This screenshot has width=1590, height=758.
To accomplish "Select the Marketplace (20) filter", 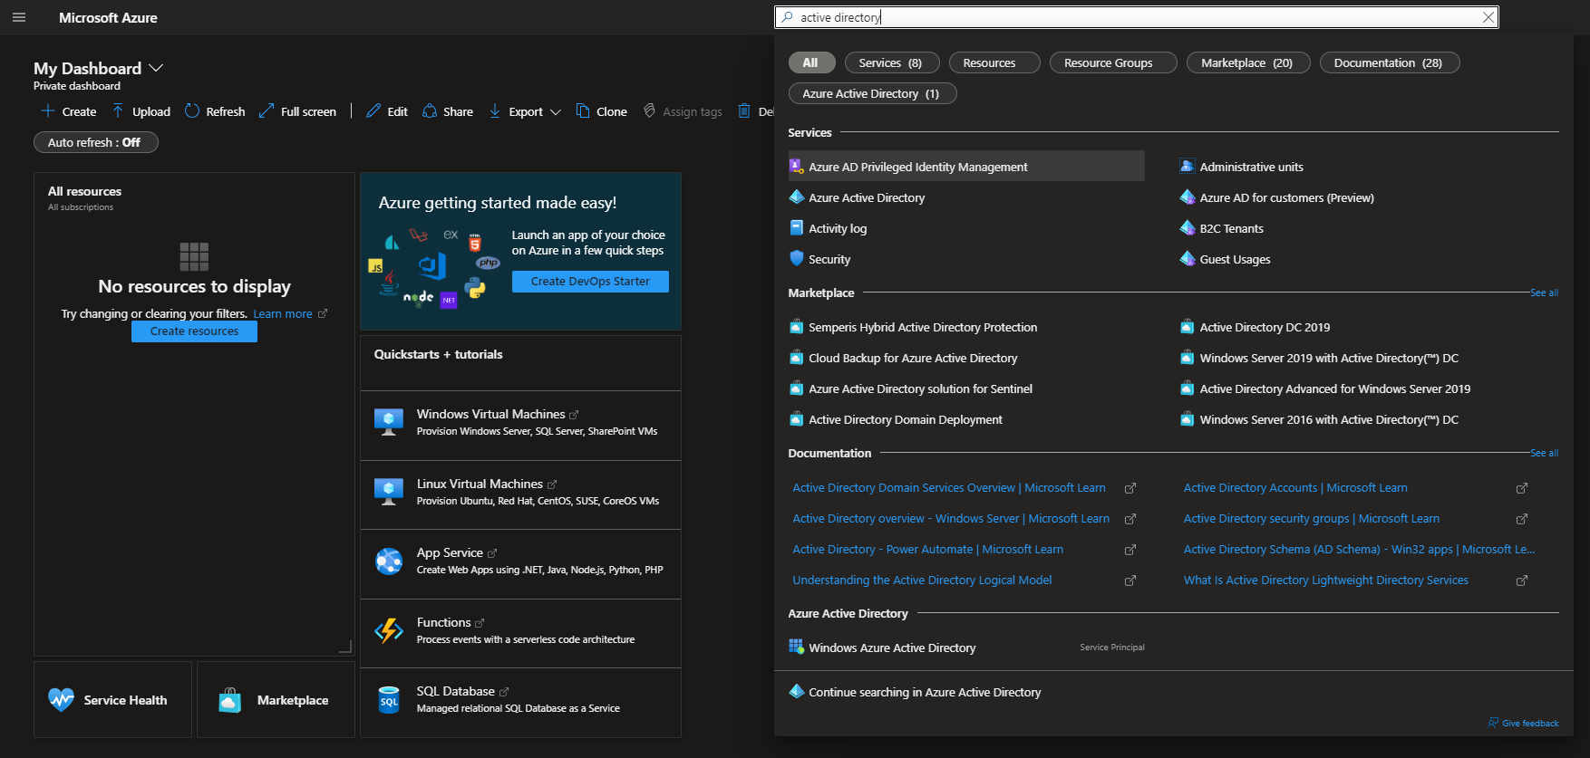I will [1248, 62].
